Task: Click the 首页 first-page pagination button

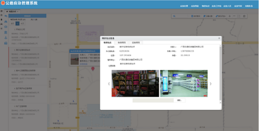Action: click(13, 24)
